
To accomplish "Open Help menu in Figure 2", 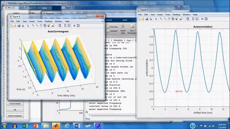I will tap(195, 15).
